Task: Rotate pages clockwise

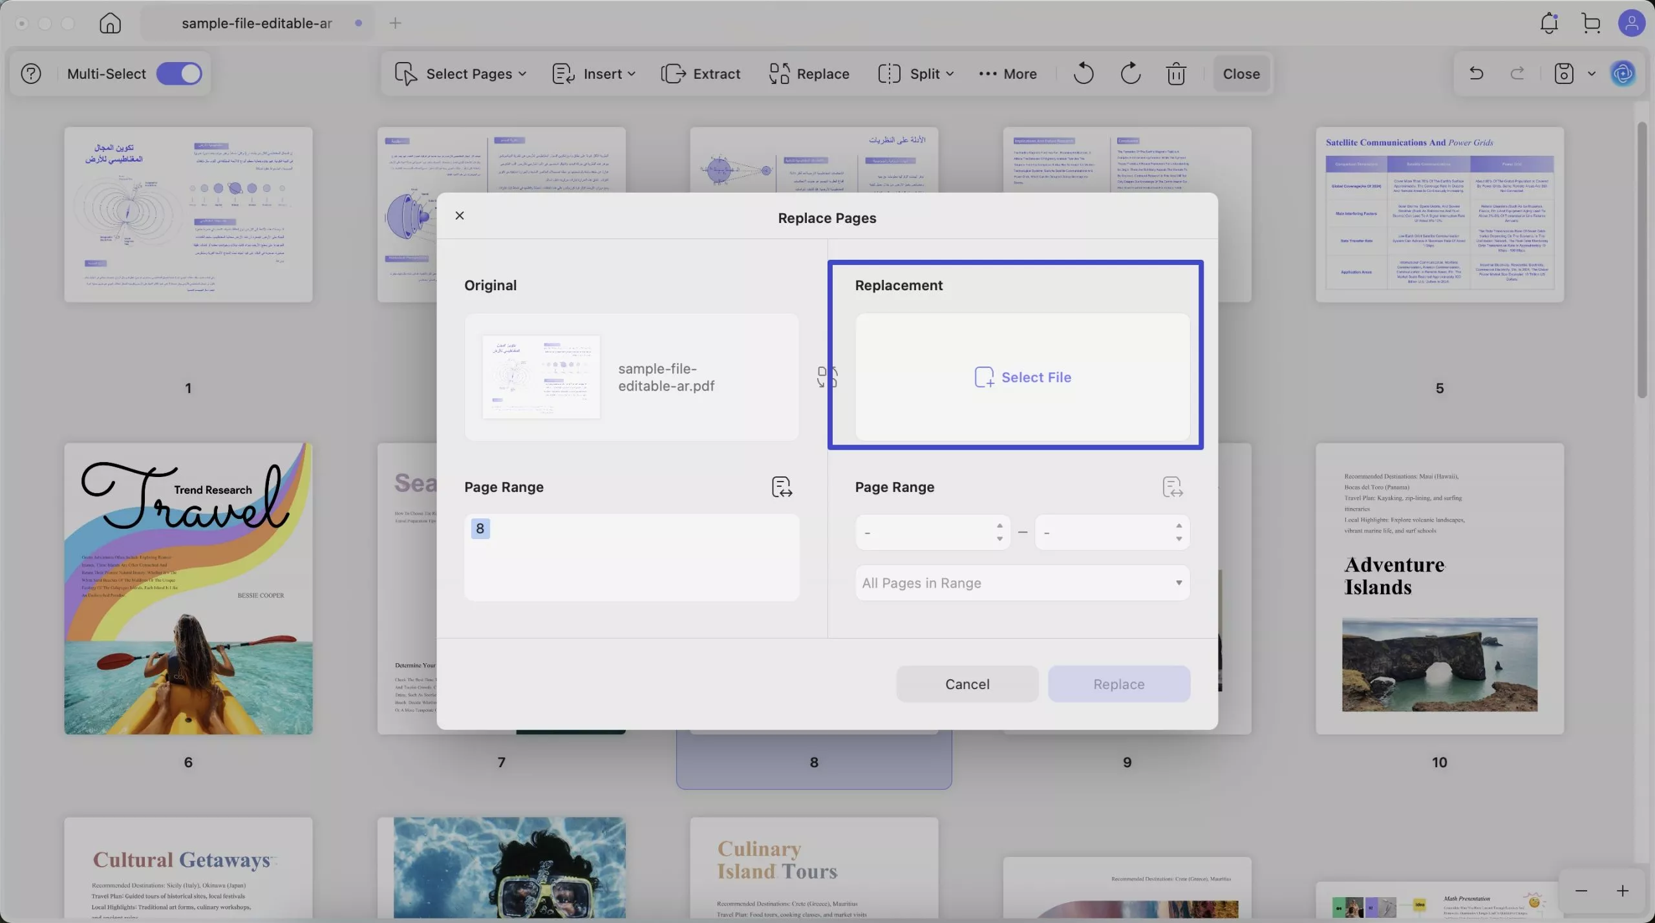Action: click(1130, 74)
